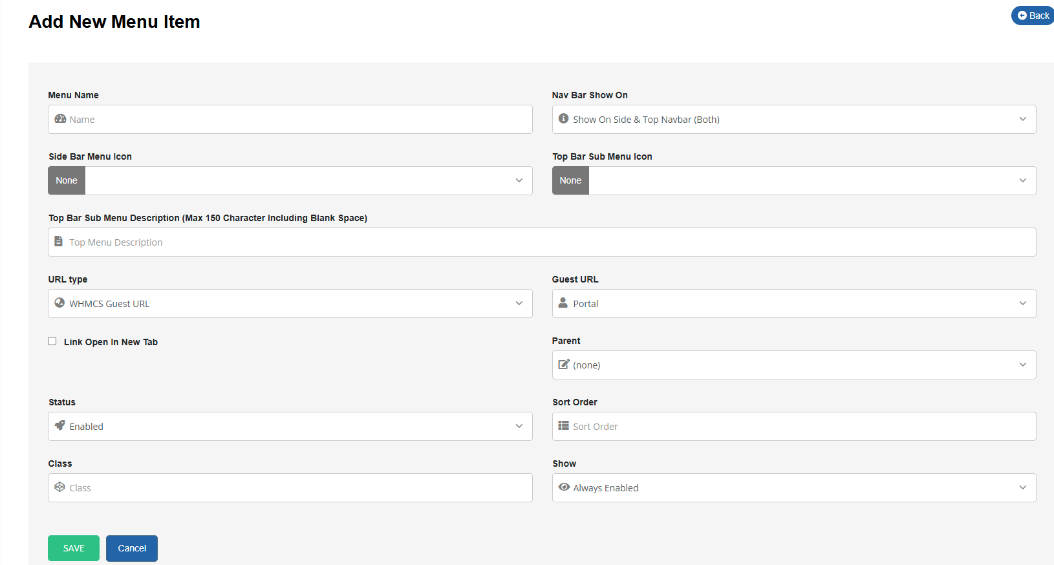The width and height of the screenshot is (1054, 565).
Task: Expand the Top Bar Sub Menu Icon selector
Action: (812, 181)
